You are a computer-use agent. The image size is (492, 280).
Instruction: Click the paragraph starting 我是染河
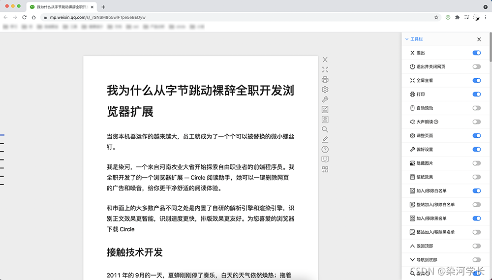tap(201, 178)
